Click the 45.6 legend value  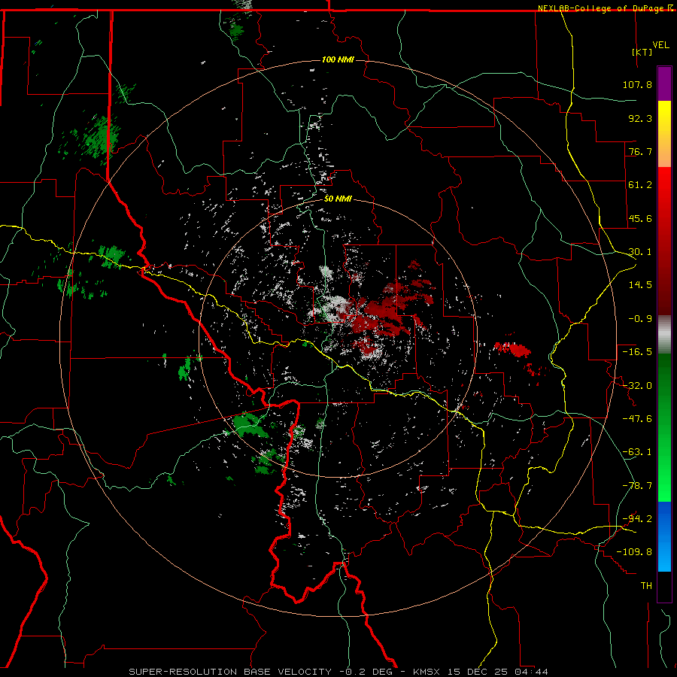point(640,218)
